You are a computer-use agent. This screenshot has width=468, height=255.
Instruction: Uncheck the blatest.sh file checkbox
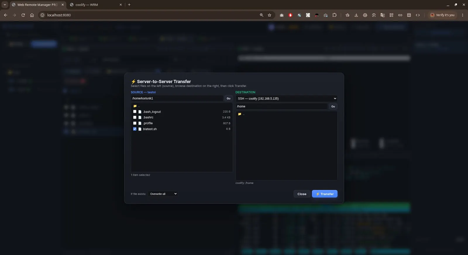[x=135, y=129]
